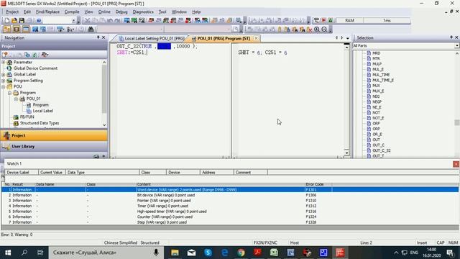Click the ENG language indicator
This screenshot has width=460, height=259.
[x=414, y=253]
